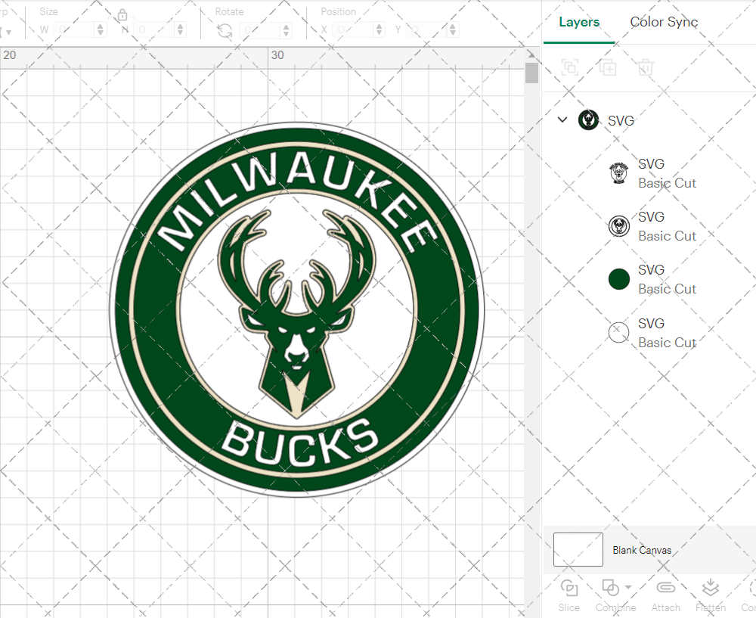Select the Milwaukee Bucks logo on canvas
756x618 pixels.
(x=297, y=309)
